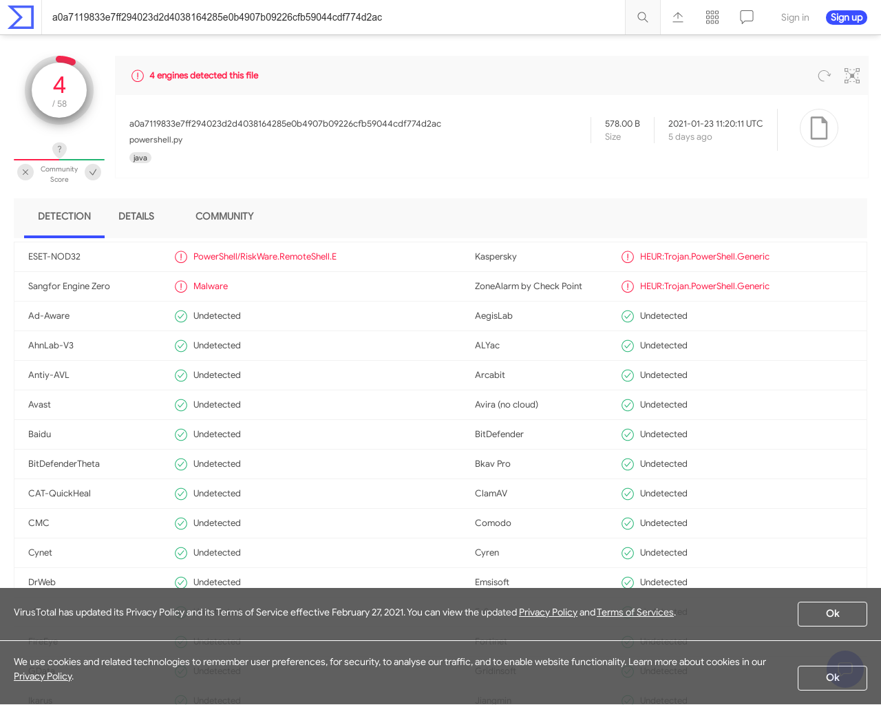Click the community score question mark

tap(59, 149)
